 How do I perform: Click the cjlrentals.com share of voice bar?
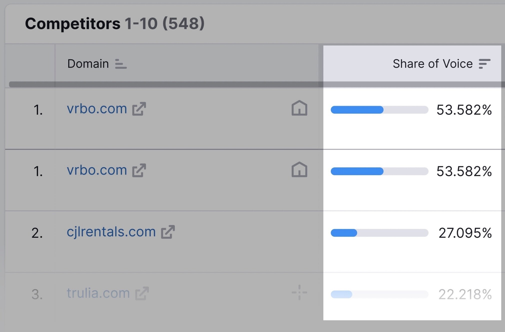379,233
